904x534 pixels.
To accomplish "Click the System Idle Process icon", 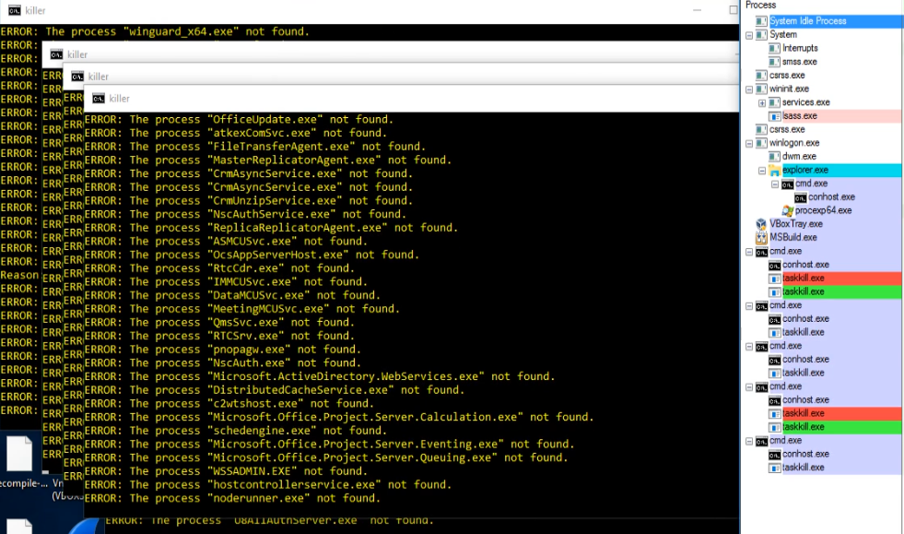I will (761, 21).
